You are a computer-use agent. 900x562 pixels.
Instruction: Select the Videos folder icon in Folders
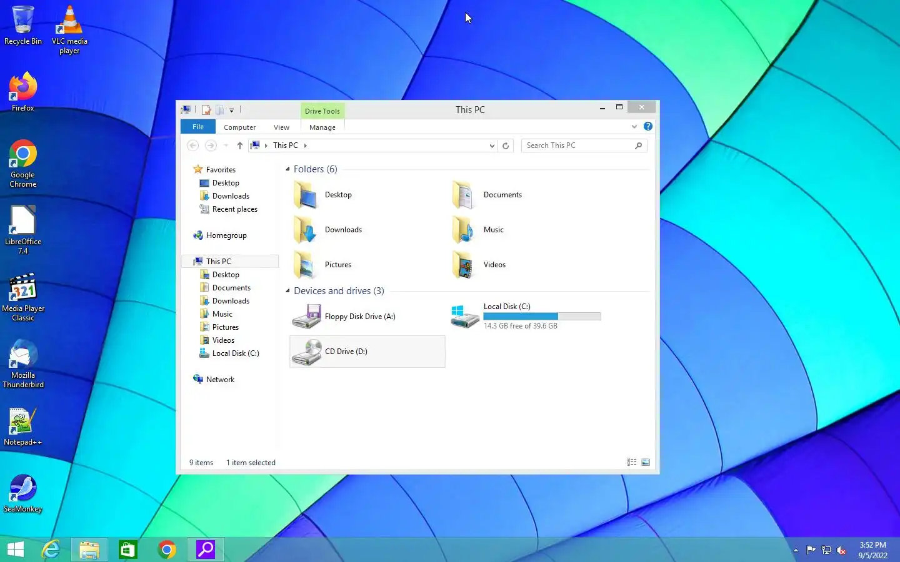[x=464, y=265]
